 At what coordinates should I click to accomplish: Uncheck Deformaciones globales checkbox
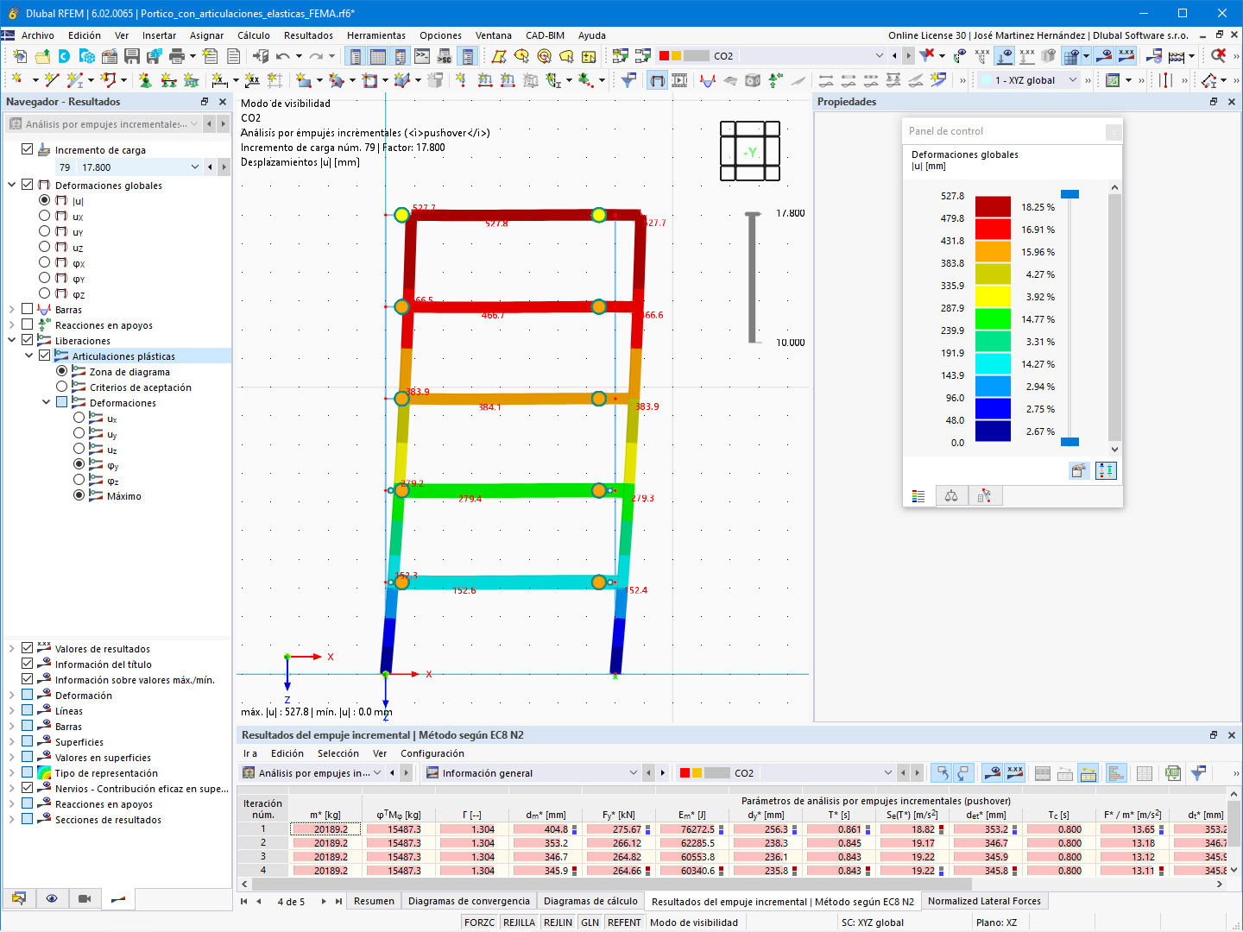pyautogui.click(x=28, y=185)
